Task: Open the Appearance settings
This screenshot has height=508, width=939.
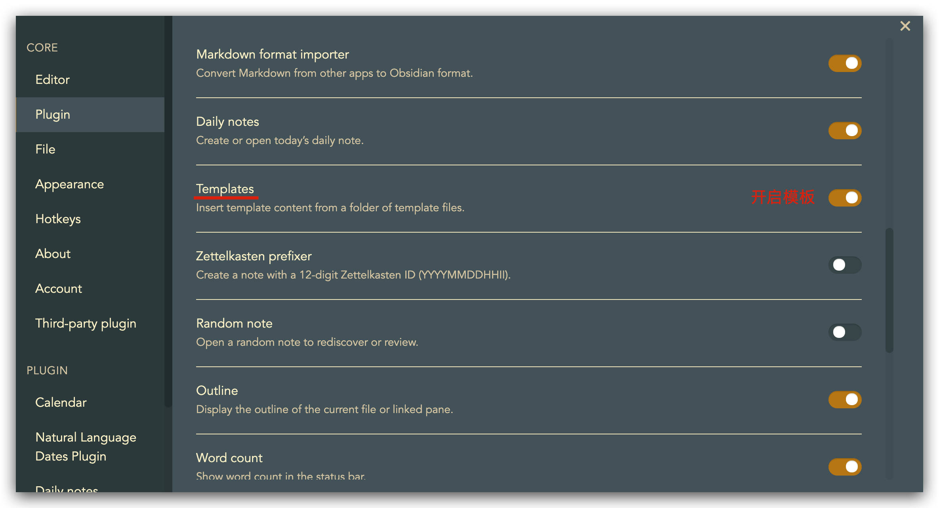Action: (x=69, y=184)
